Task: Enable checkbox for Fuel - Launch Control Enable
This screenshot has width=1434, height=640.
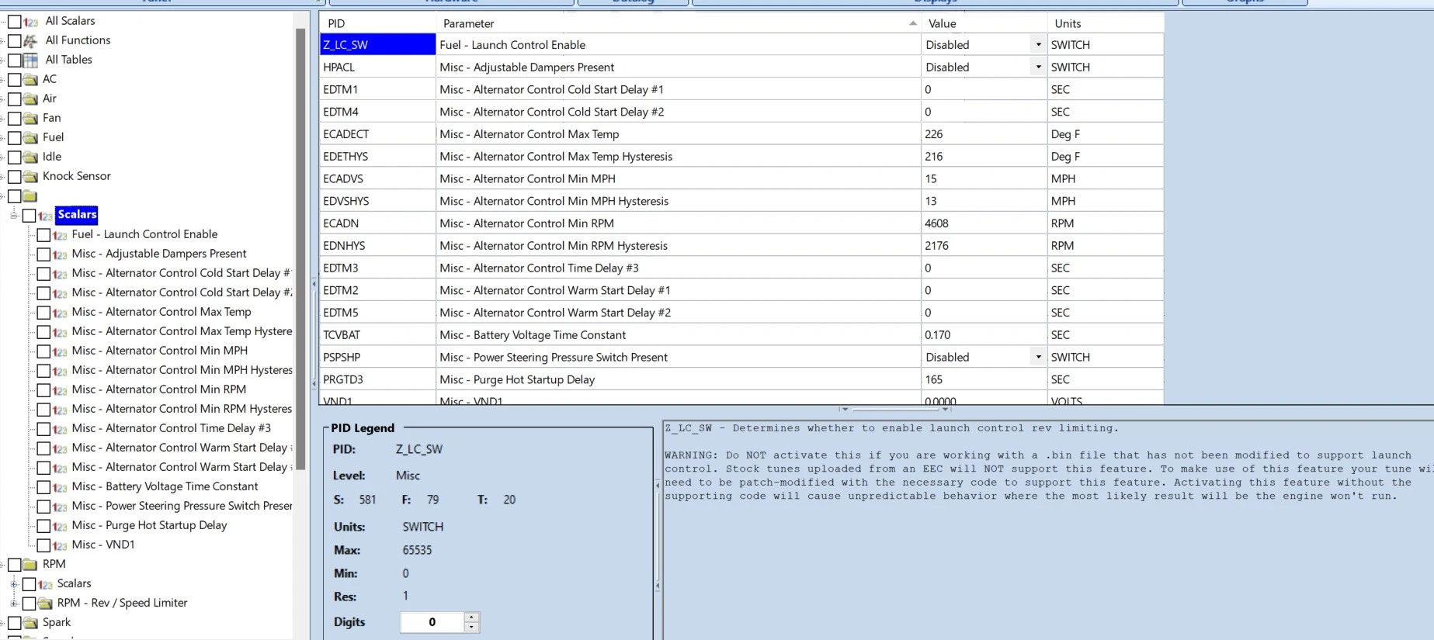Action: (44, 235)
